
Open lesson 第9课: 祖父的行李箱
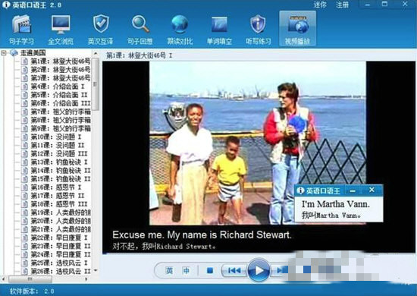click(x=61, y=128)
